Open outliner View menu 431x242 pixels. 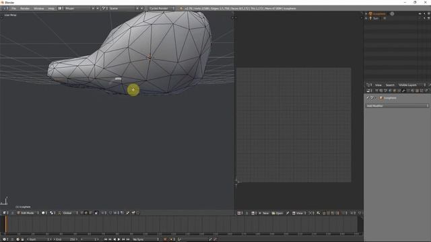(378, 85)
